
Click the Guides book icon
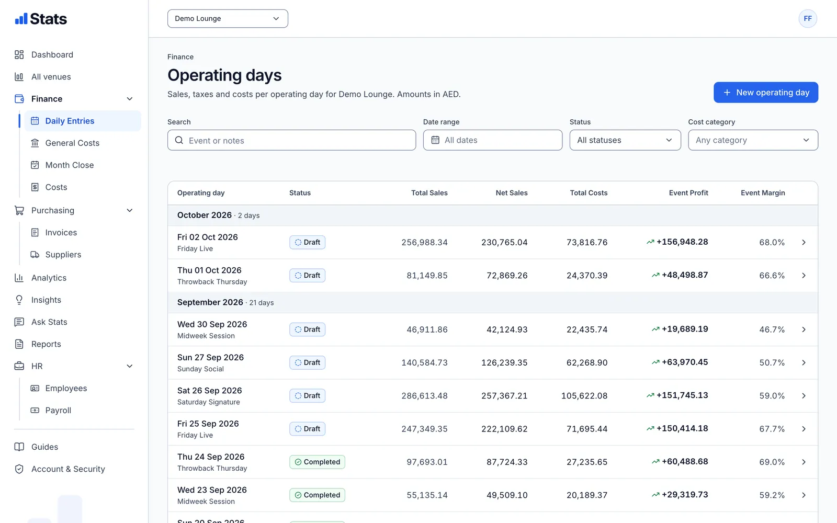pos(19,447)
